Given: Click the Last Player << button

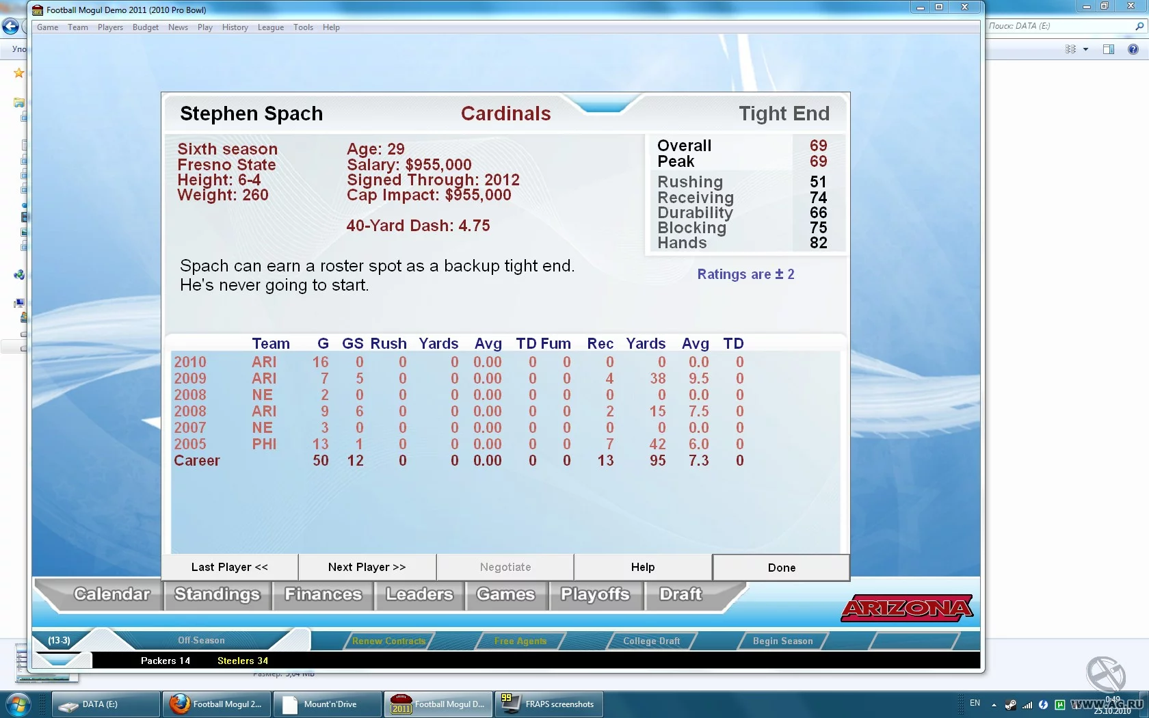Looking at the screenshot, I should pos(230,567).
